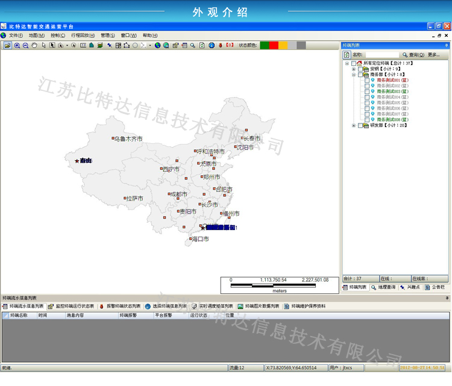This screenshot has width=452, height=386.
Task: Open the 帮助(H) menu
Action: (150, 36)
